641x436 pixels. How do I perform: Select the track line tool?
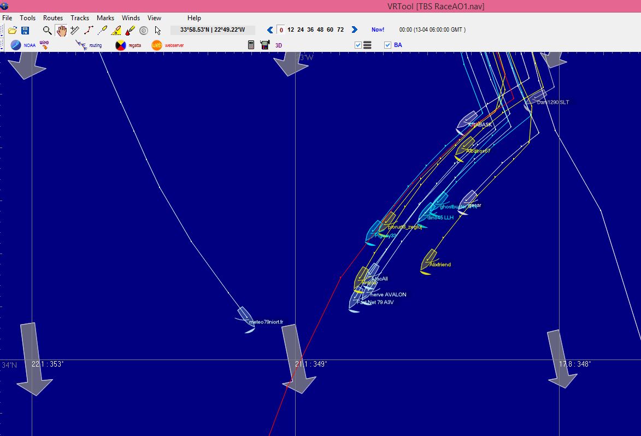point(102,30)
